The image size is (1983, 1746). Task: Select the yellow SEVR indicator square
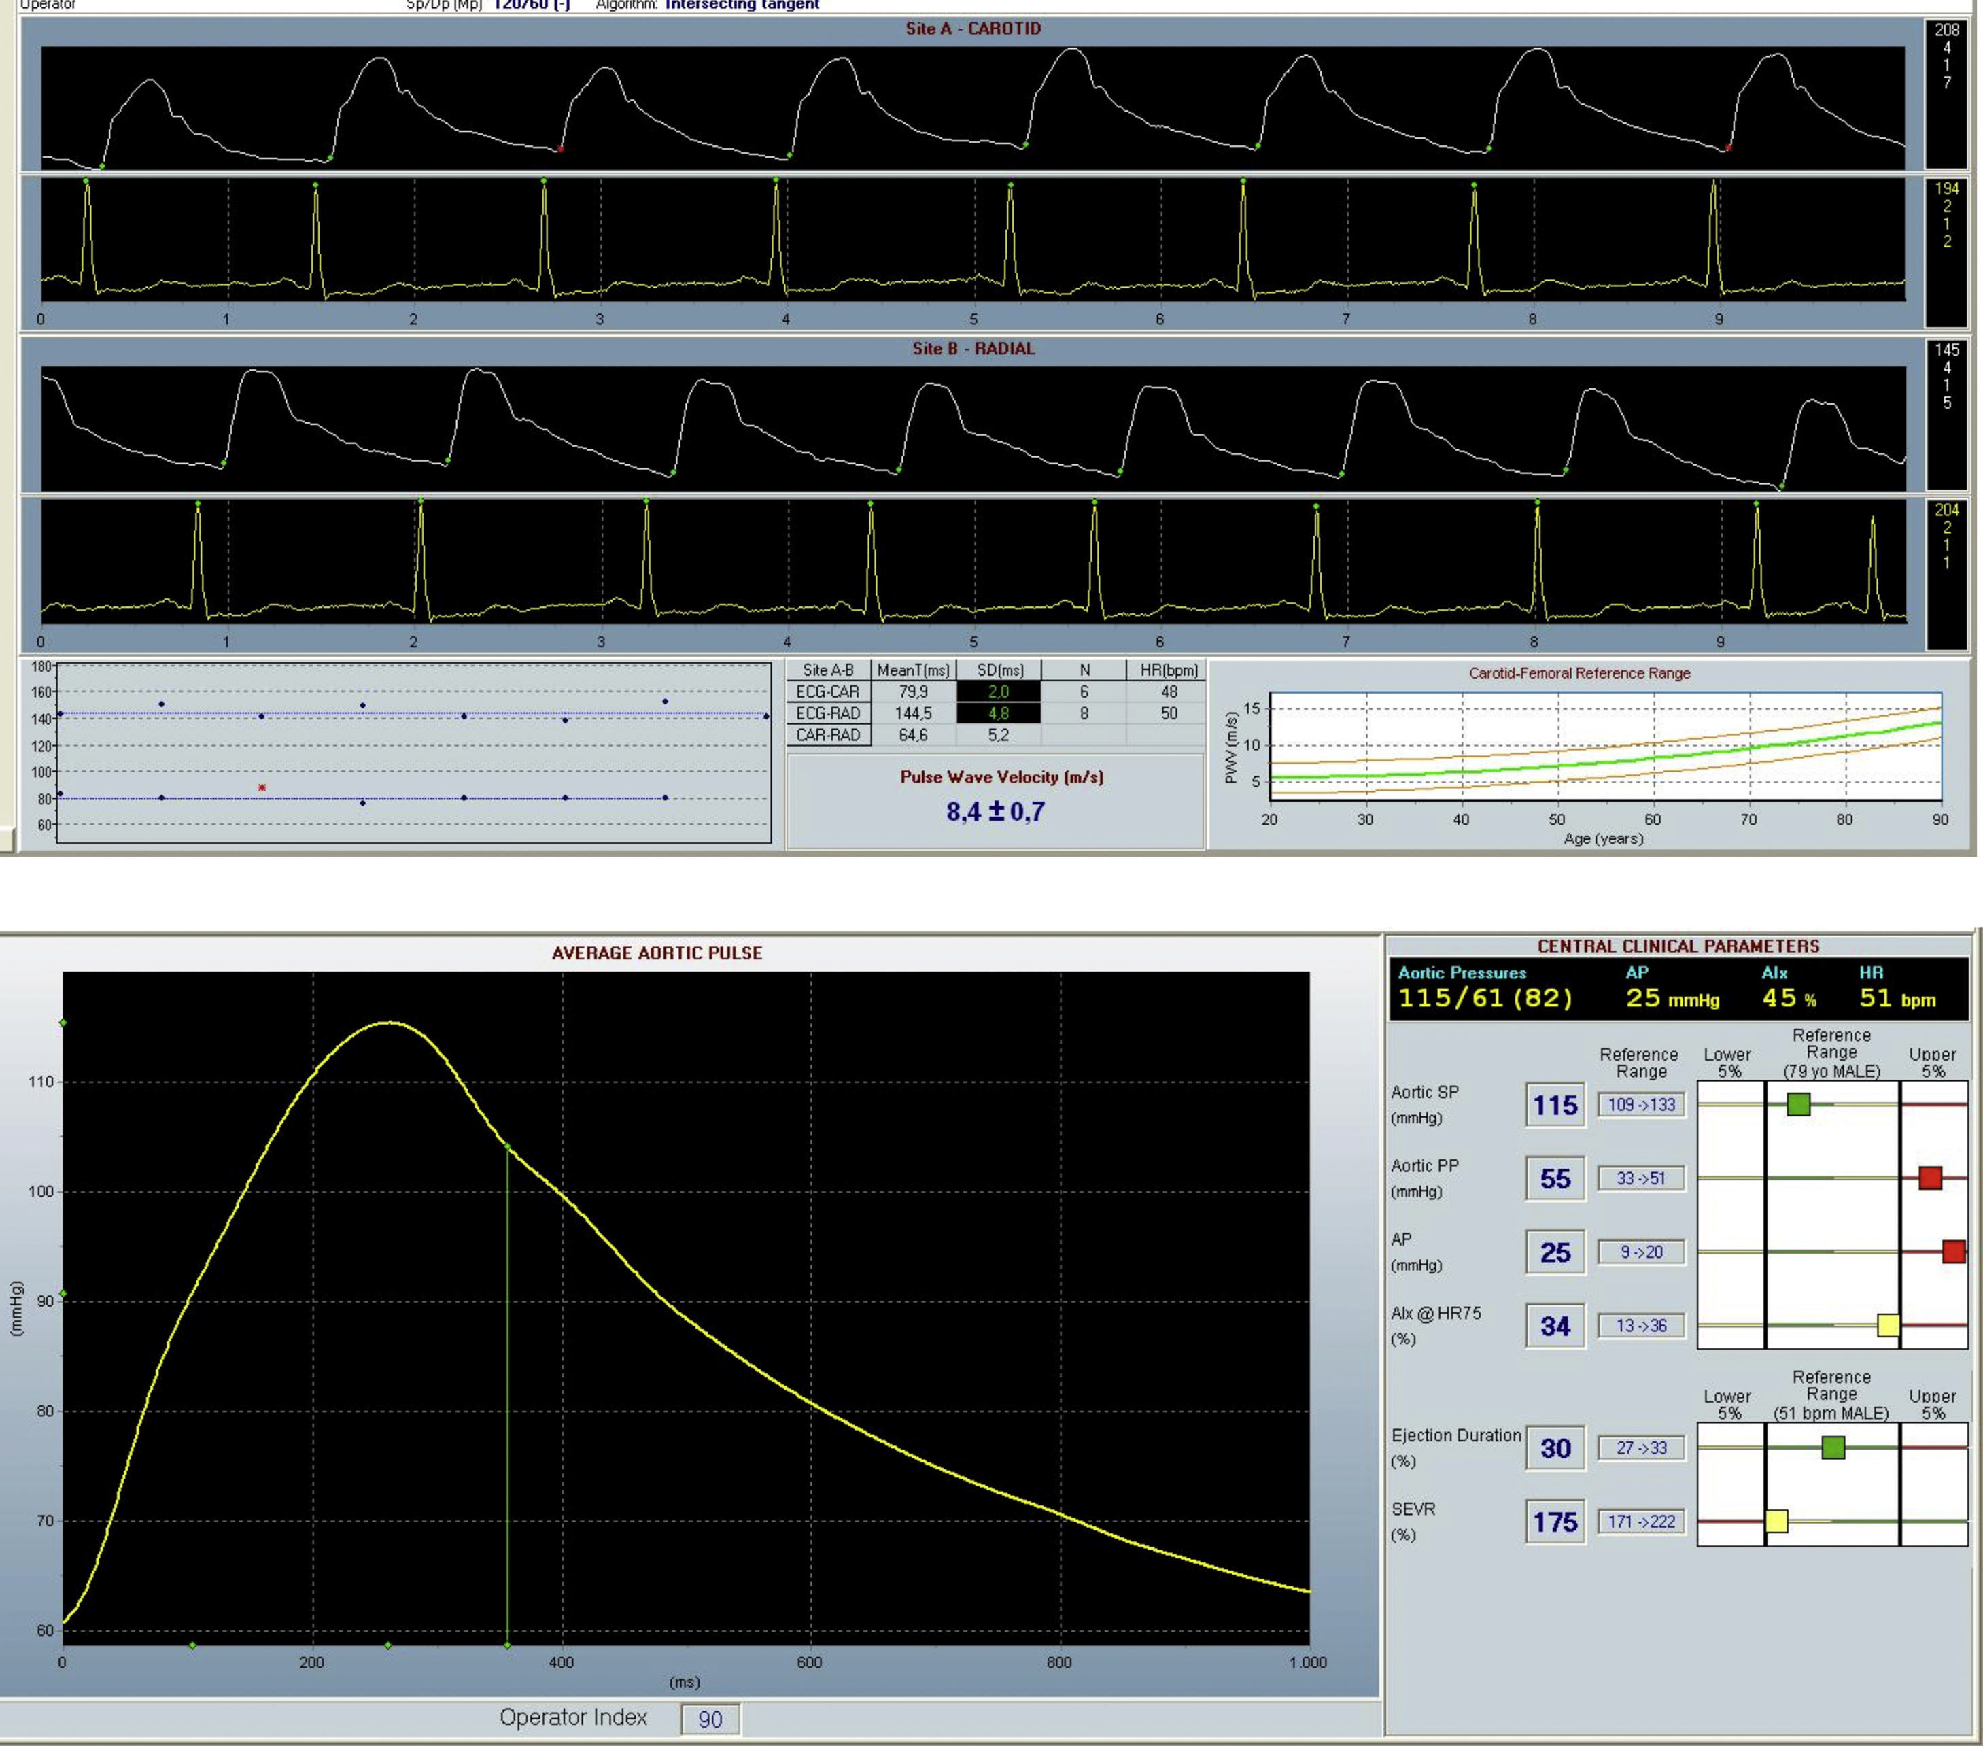point(1776,1521)
